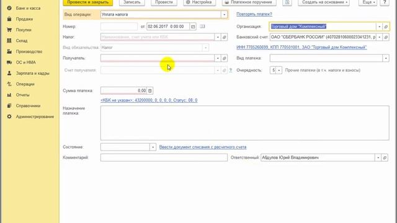Image resolution: width=397 pixels, height=223 pixels.
Task: Expand the Банковский счет dropdown list
Action: [379, 37]
